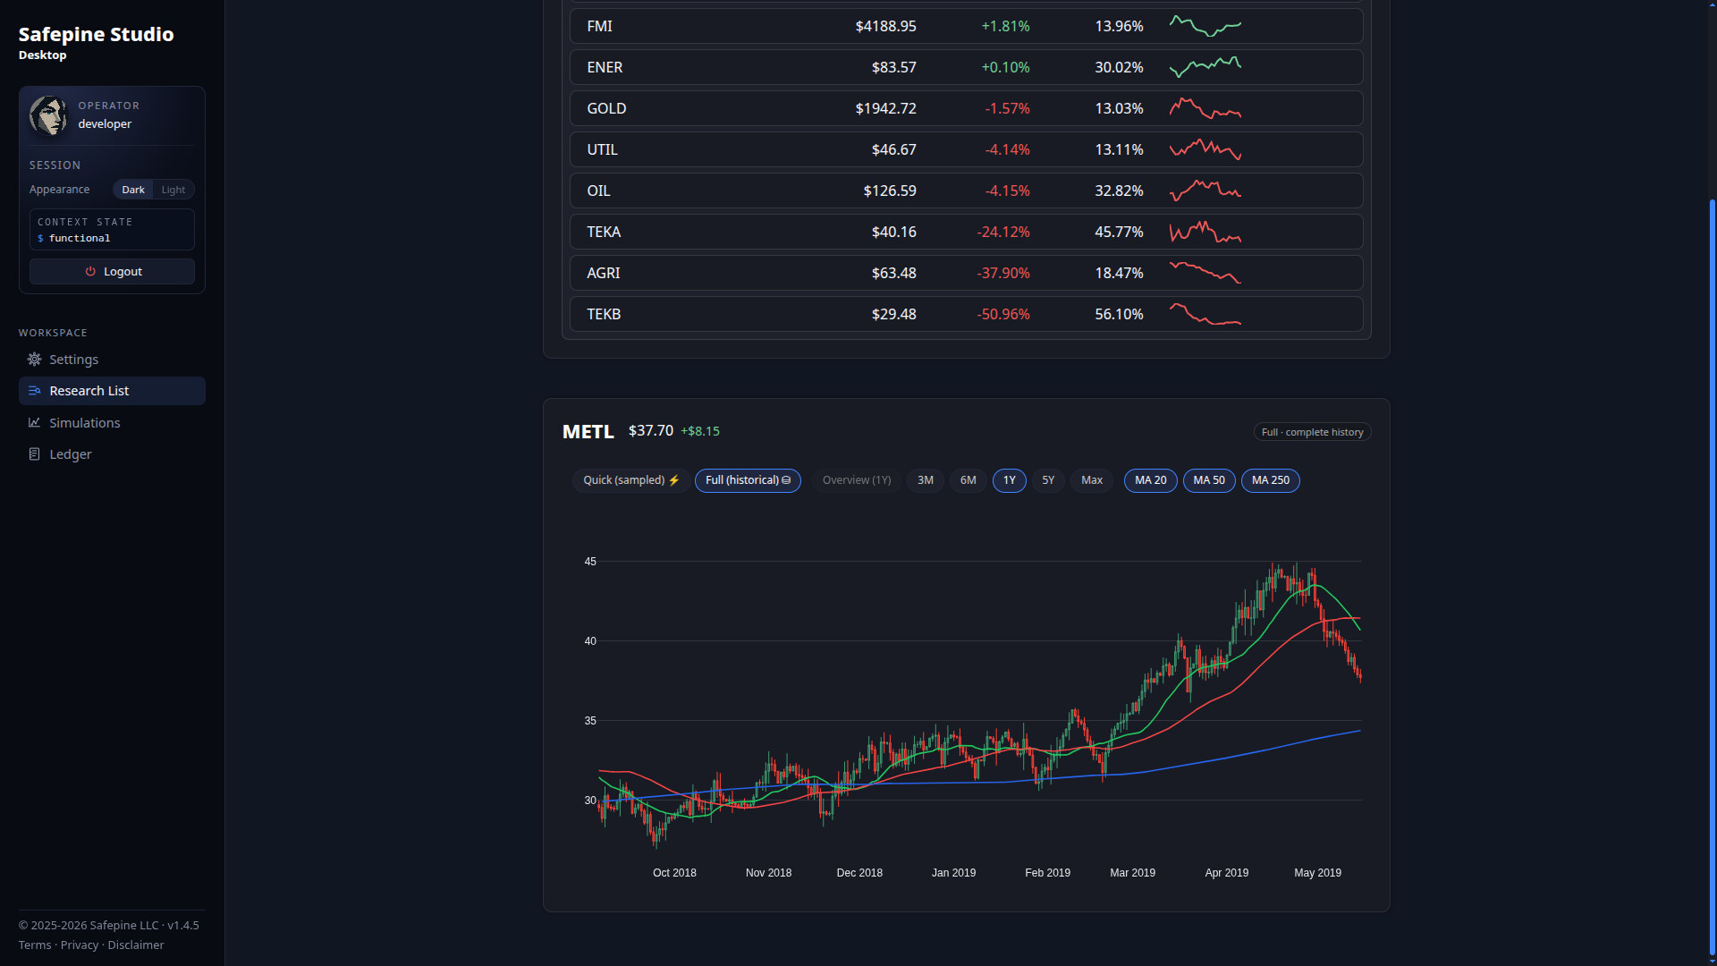Click the Ledger document icon
The height and width of the screenshot is (966, 1717).
click(x=34, y=454)
